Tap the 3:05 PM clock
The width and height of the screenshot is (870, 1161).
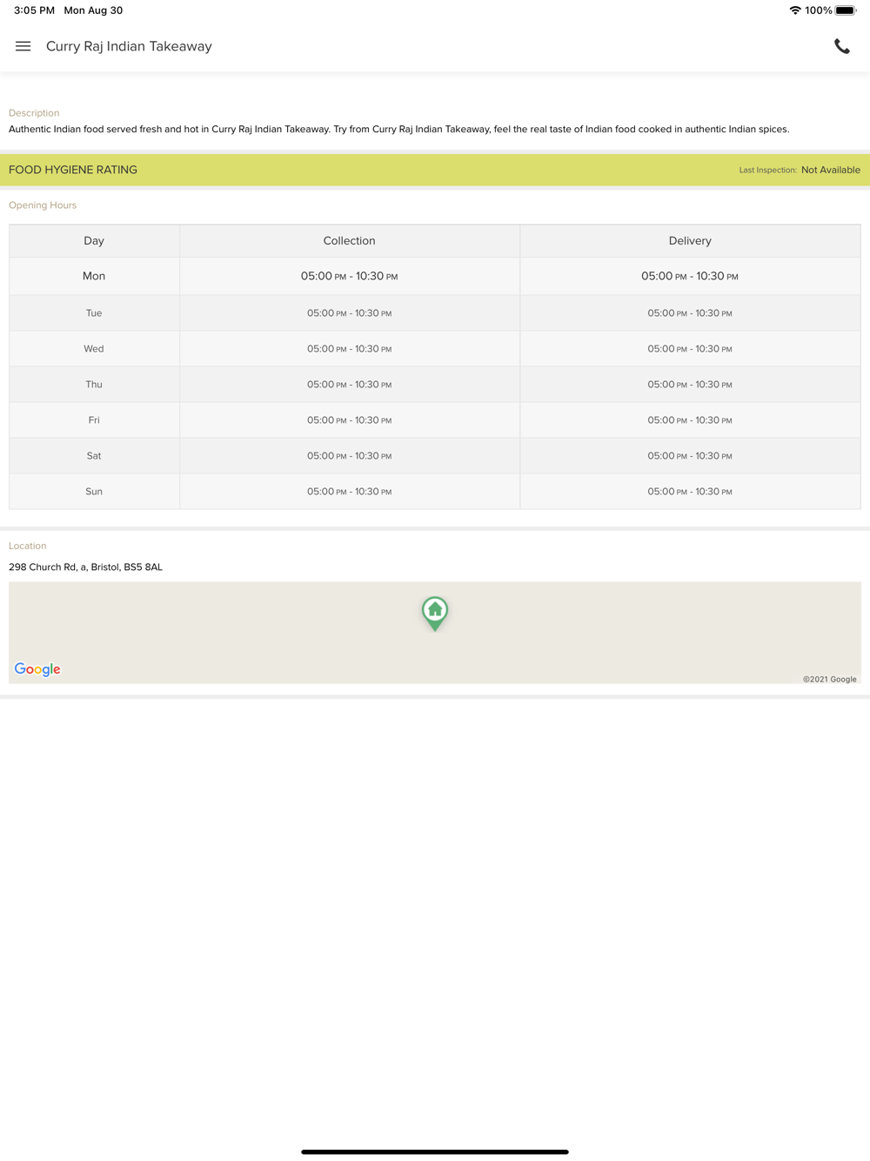[34, 10]
